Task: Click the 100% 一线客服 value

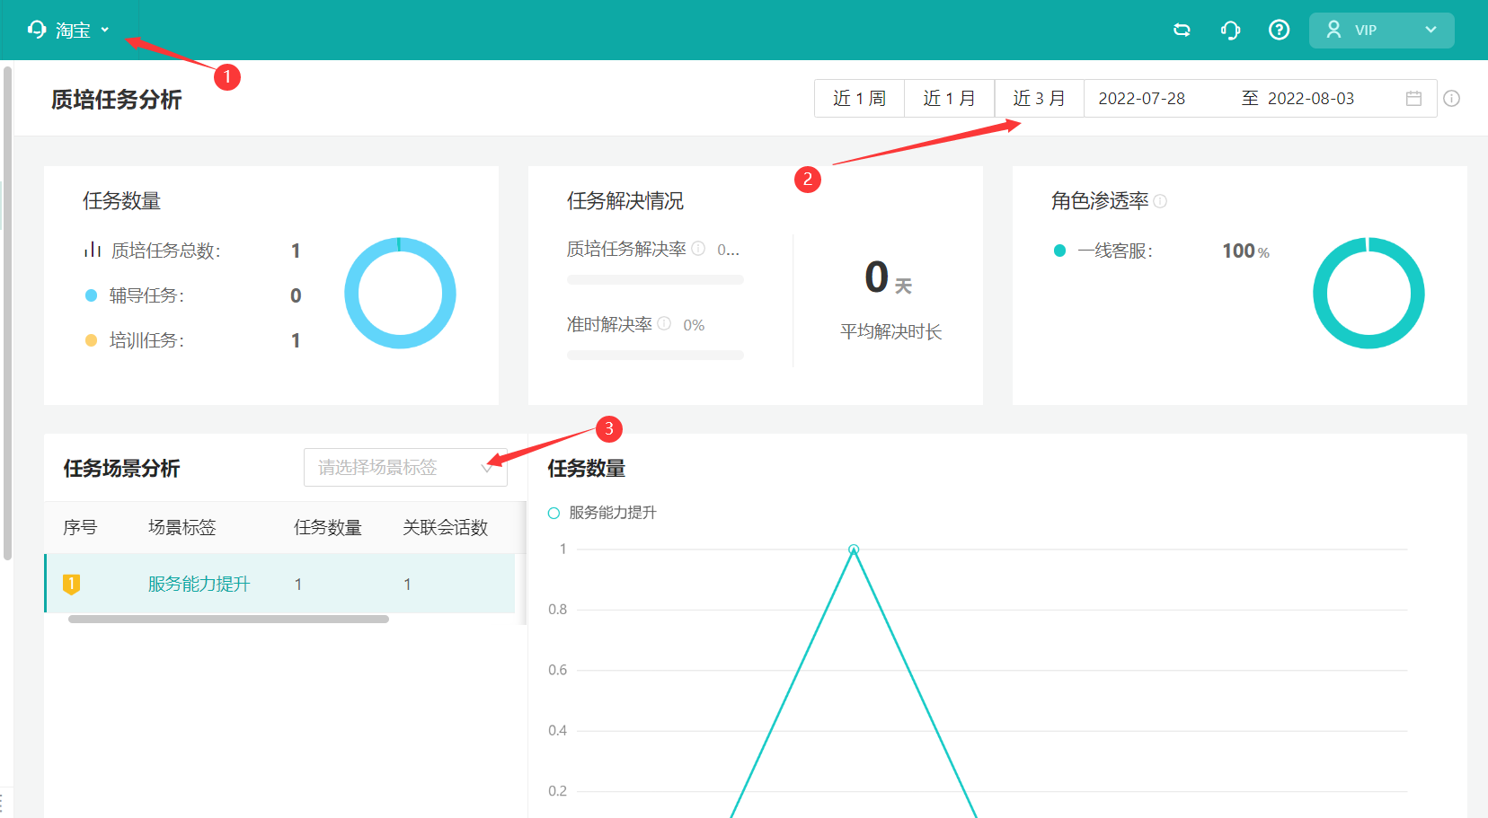Action: (1245, 251)
